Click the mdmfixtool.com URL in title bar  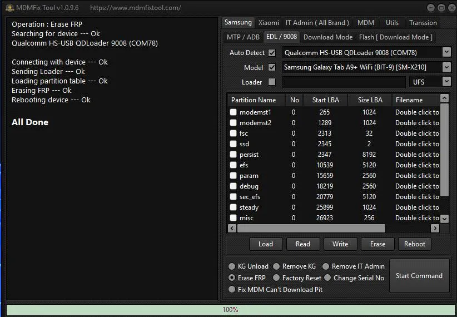[x=136, y=8]
